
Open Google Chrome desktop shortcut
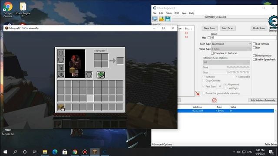tap(8, 10)
